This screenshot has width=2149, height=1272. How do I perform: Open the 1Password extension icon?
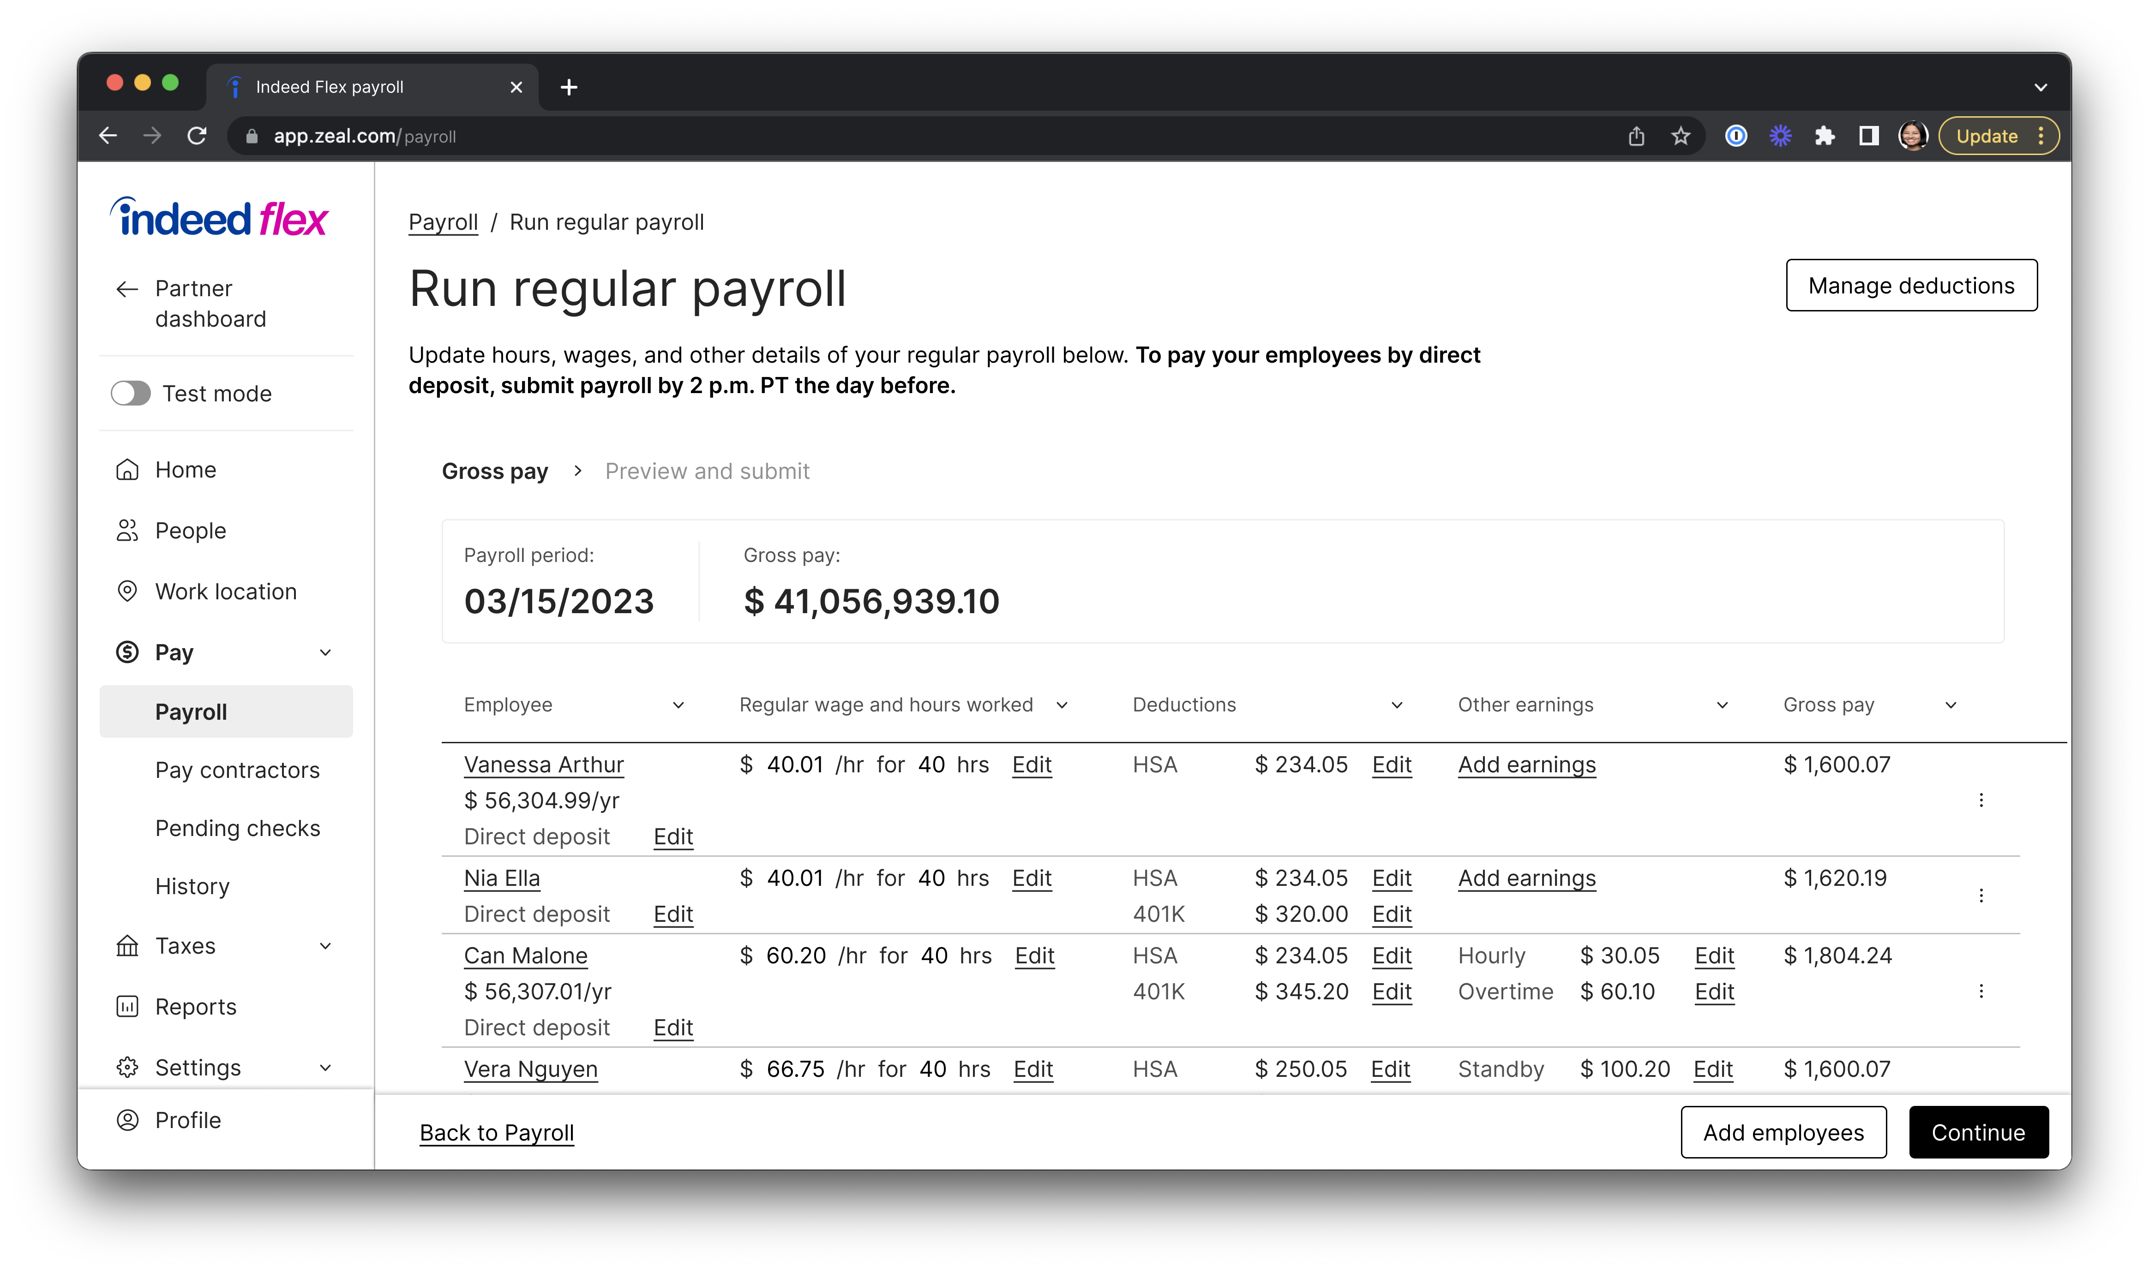[x=1736, y=136]
